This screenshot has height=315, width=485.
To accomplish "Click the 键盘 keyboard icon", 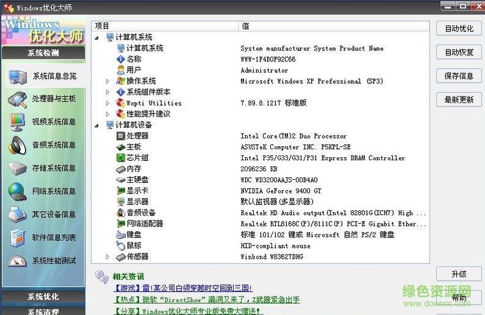I will [120, 235].
